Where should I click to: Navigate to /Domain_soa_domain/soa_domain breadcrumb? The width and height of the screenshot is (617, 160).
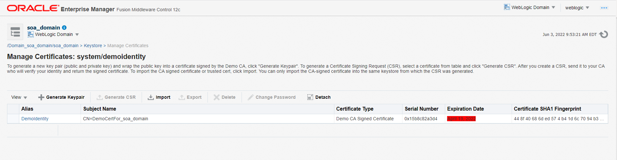click(43, 46)
